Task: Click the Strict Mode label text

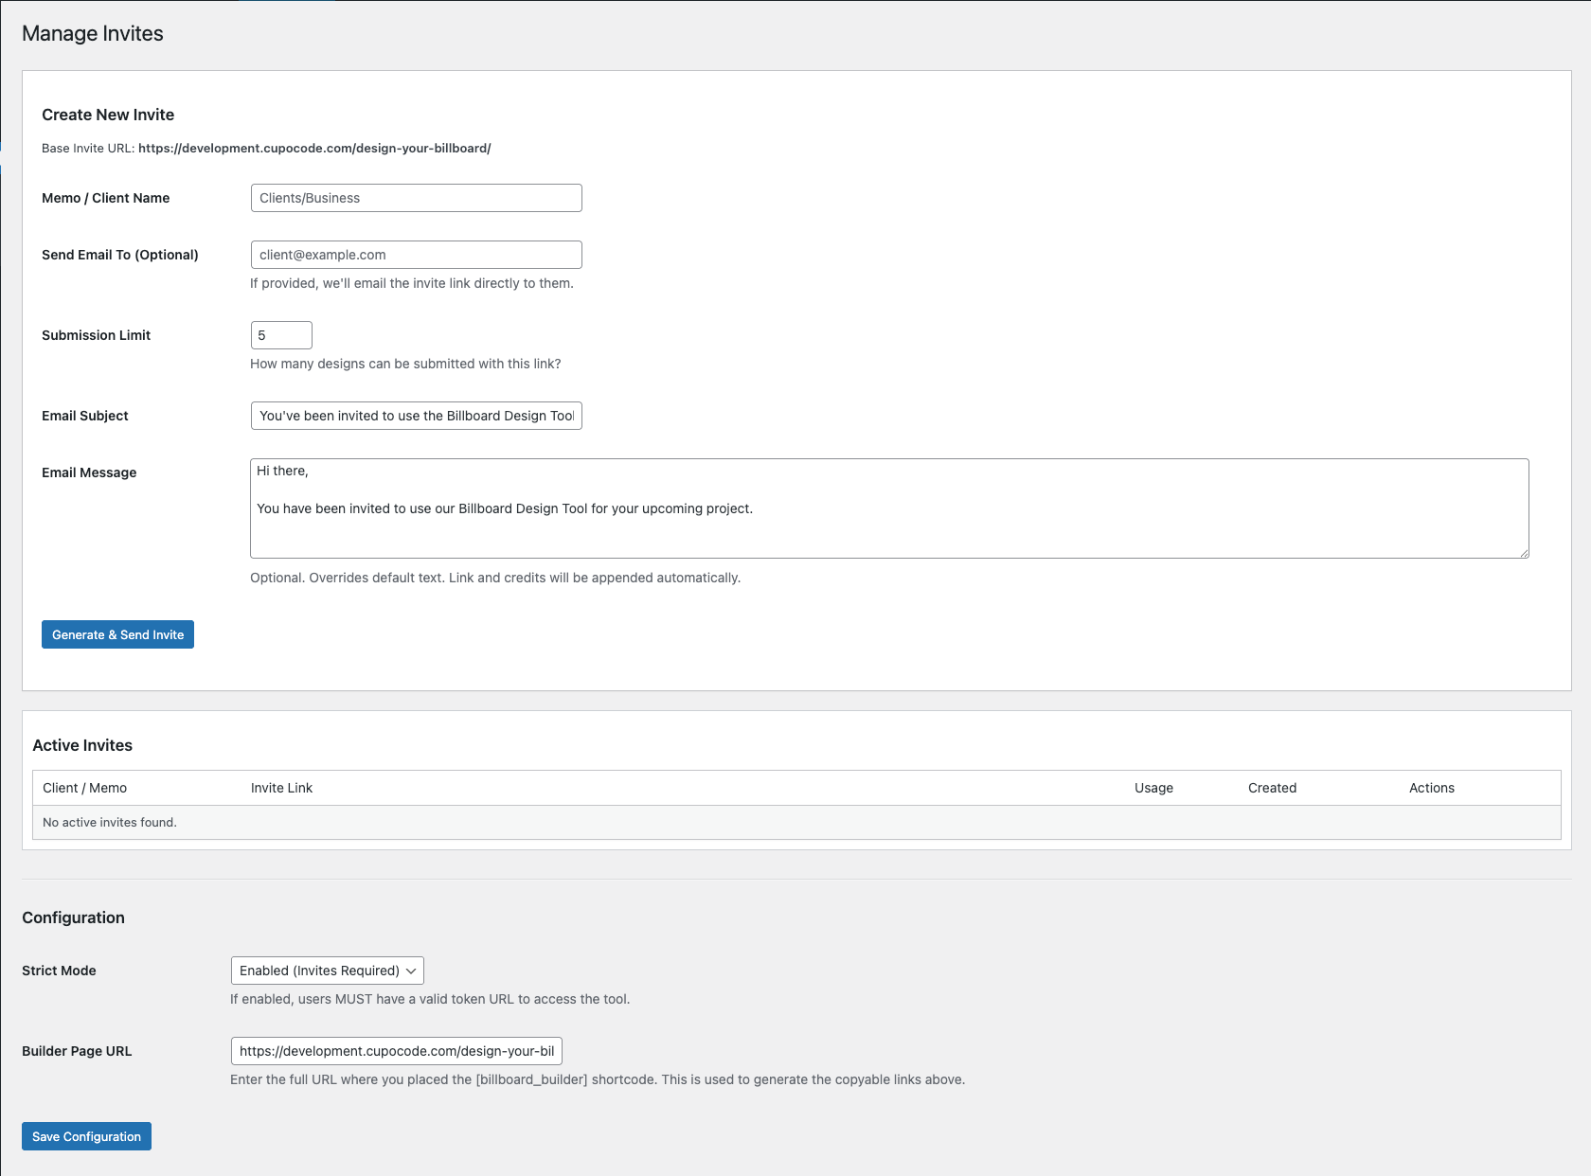Action: (59, 971)
